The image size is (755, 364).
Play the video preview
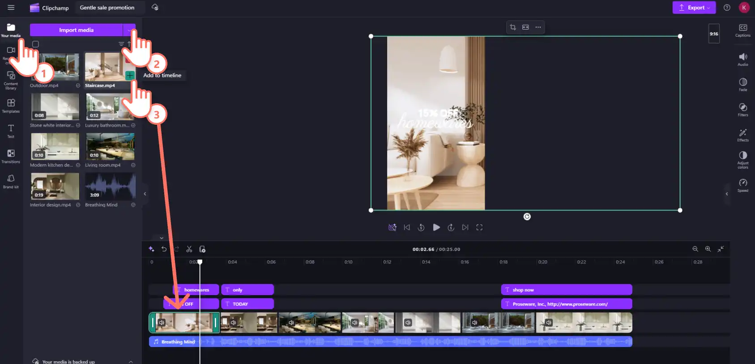coord(436,227)
